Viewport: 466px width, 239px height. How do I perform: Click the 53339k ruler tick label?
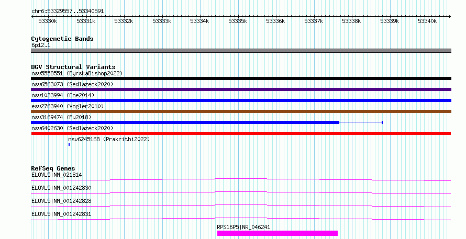pyautogui.click(x=390, y=21)
